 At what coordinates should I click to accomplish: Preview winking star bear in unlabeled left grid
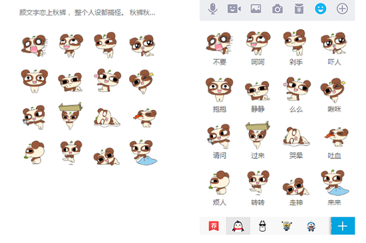coord(142,81)
